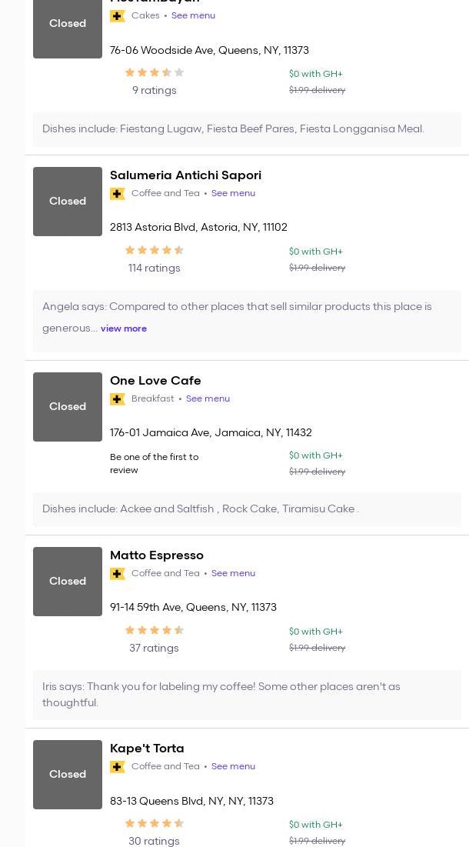Click GH+ badge icon for Kape't Torta

[x=118, y=767]
